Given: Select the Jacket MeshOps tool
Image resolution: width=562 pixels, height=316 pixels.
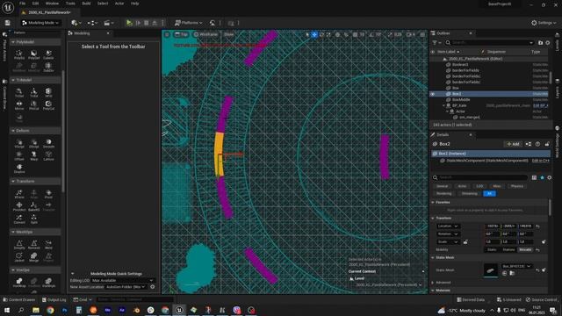Looking at the screenshot, I should point(19,257).
